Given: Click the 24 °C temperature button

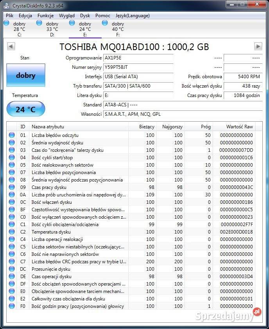Looking at the screenshot, I should coord(26,109).
